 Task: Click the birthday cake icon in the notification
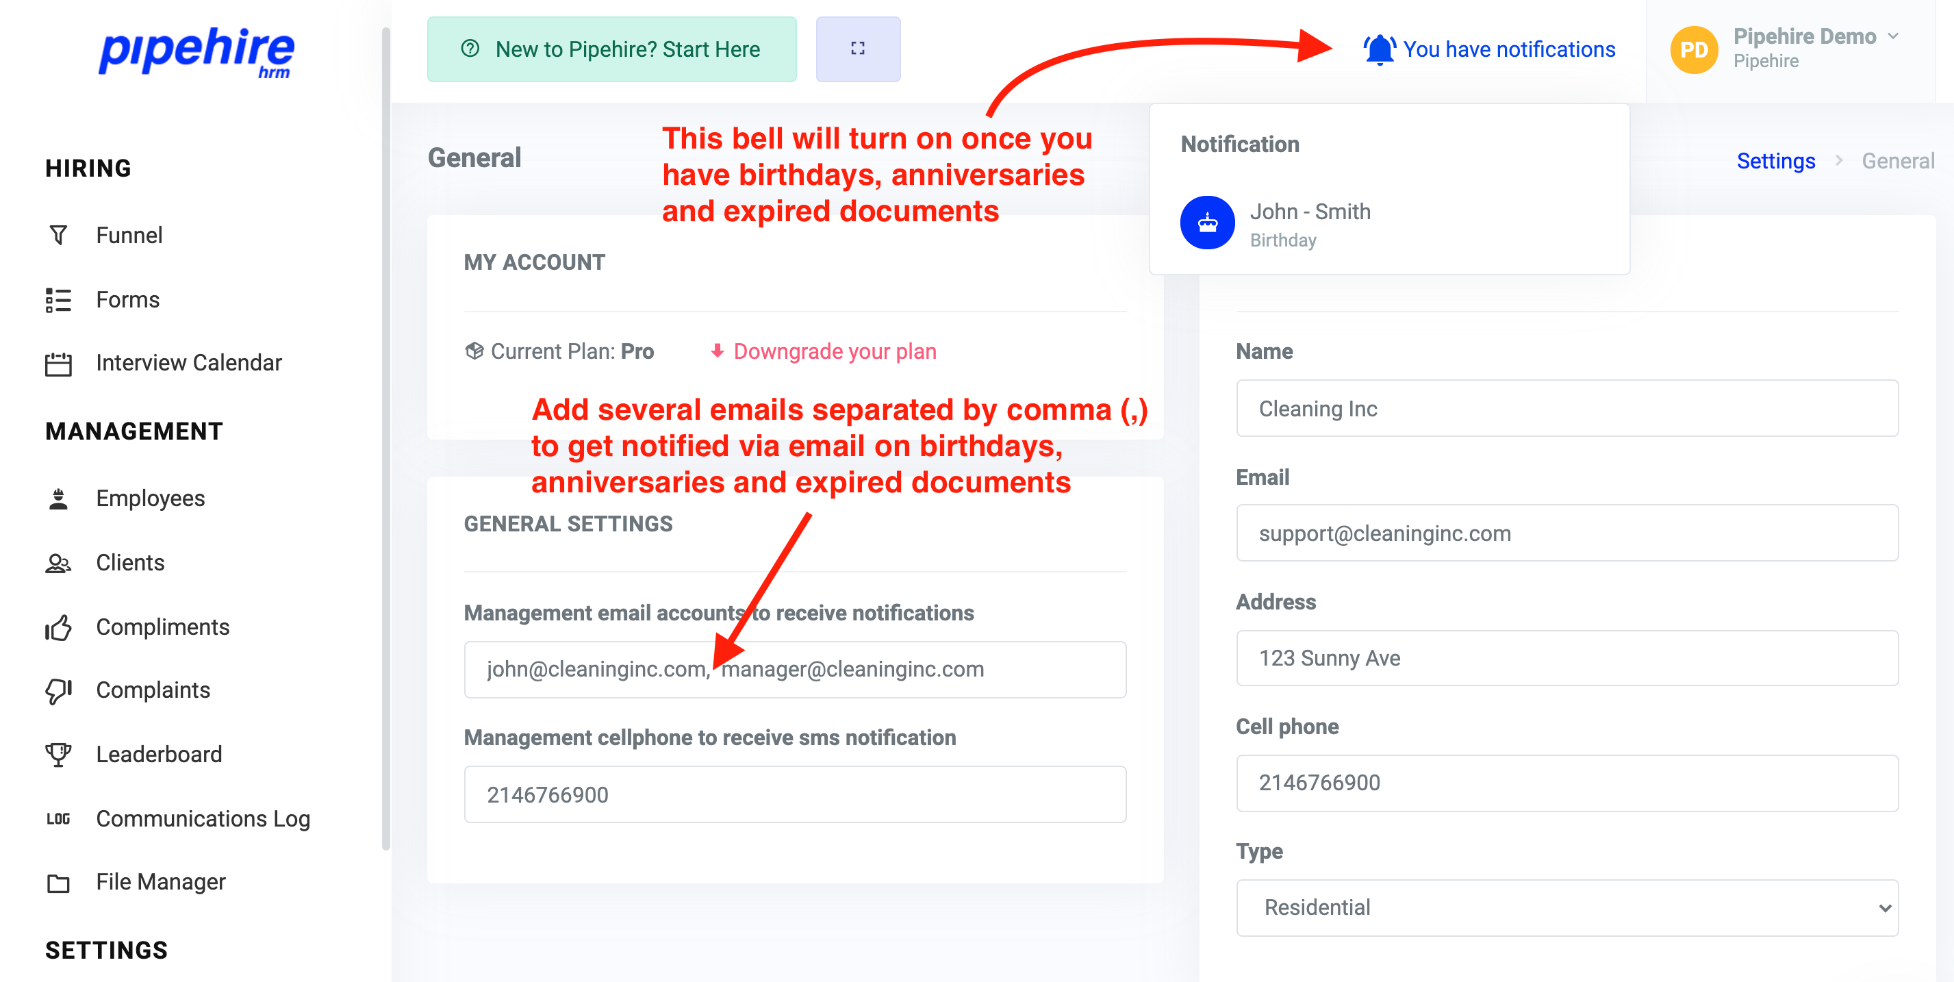[x=1207, y=223]
